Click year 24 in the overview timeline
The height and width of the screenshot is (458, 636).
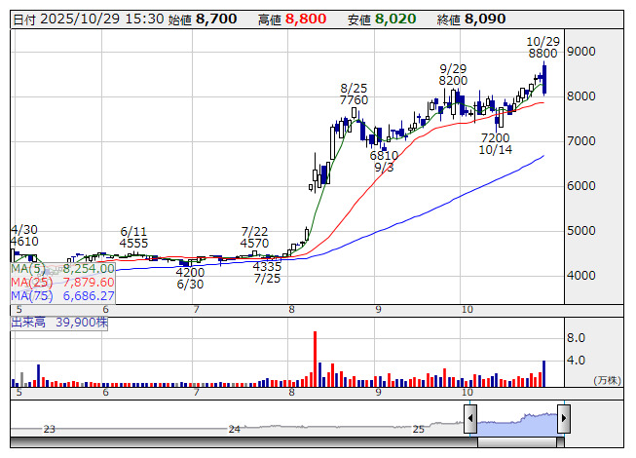click(234, 429)
